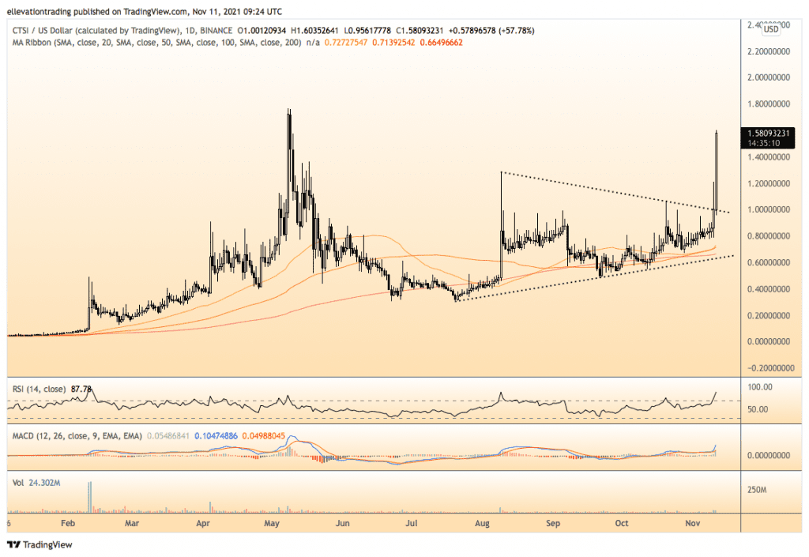This screenshot has width=809, height=557.
Task: Click the Open value O1.00120934
Action: 262,31
